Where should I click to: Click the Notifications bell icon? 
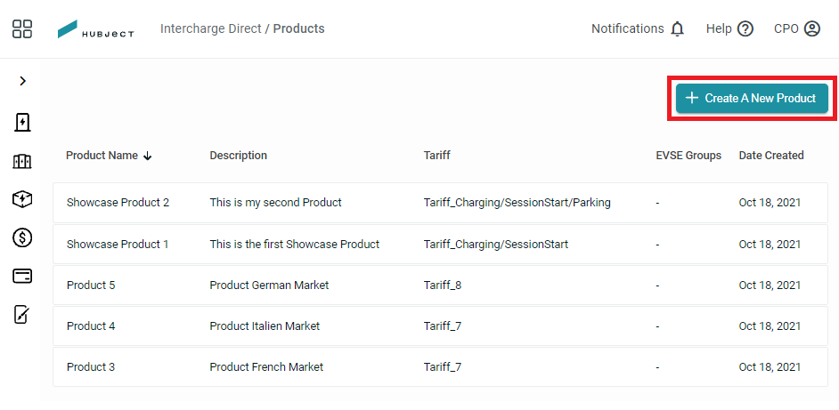tap(678, 28)
